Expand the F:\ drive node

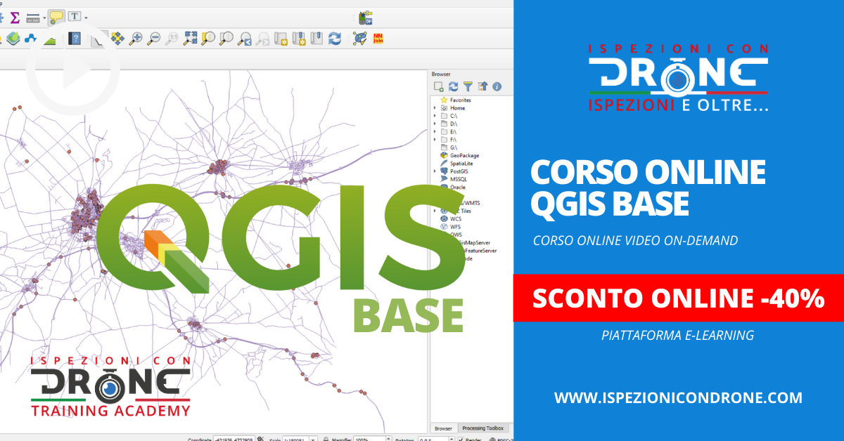[x=435, y=140]
